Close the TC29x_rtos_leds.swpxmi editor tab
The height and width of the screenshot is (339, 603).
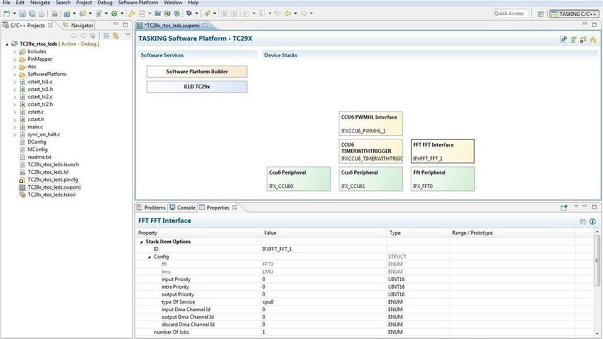coord(205,25)
